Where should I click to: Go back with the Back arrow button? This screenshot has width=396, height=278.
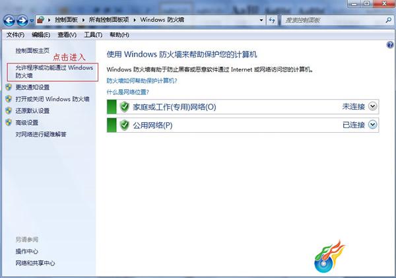point(9,20)
